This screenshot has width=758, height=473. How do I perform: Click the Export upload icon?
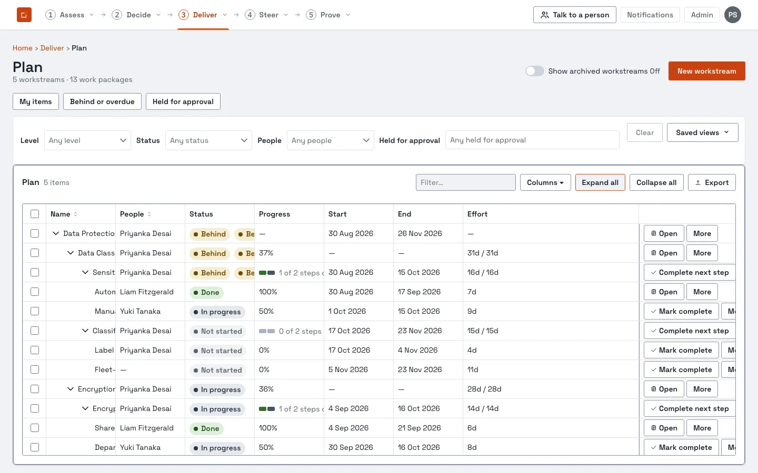[698, 182]
